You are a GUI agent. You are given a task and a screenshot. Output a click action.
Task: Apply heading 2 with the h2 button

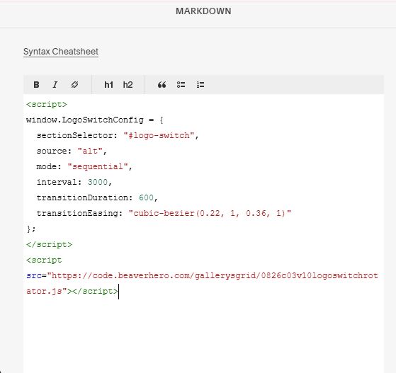(128, 84)
